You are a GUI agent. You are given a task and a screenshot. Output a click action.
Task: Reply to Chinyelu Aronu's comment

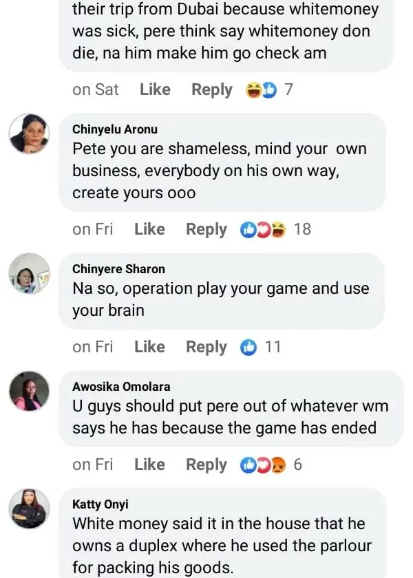[206, 230]
